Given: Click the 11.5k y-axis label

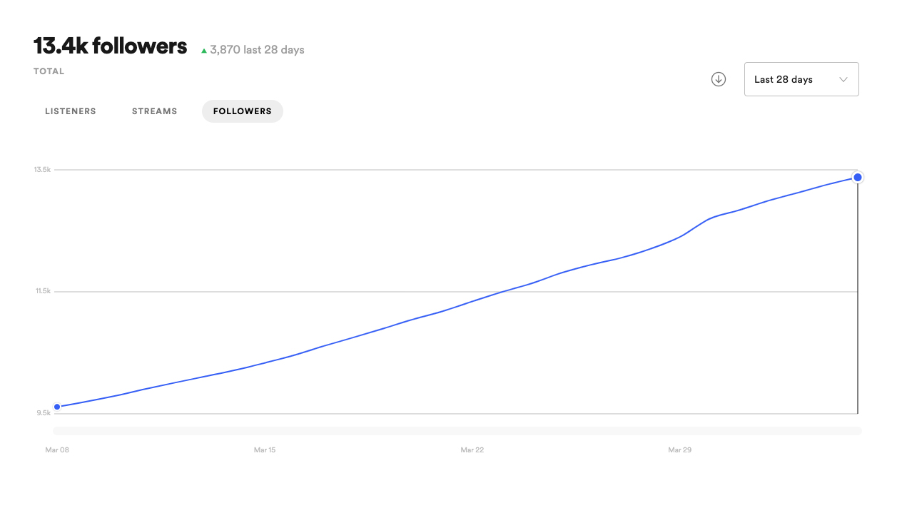Looking at the screenshot, I should (x=42, y=291).
